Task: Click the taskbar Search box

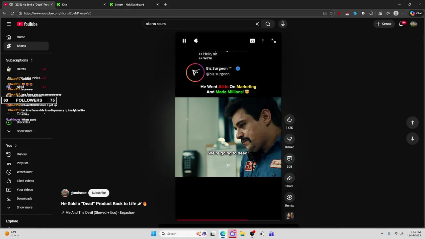Action: [183, 234]
